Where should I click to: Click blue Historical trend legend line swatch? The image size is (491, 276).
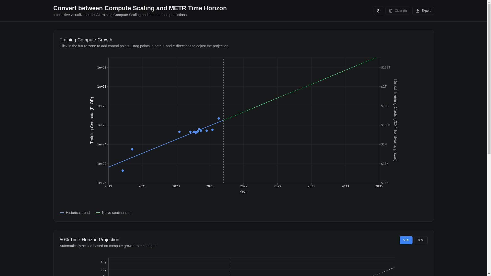(62, 213)
